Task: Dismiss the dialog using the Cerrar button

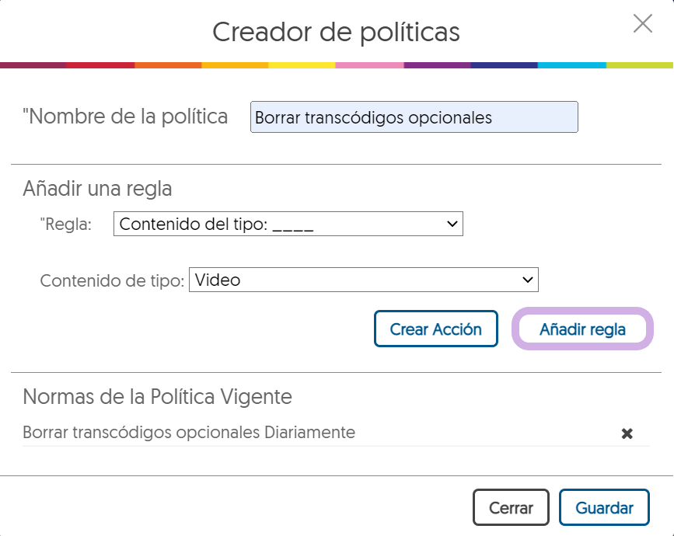Action: [511, 508]
